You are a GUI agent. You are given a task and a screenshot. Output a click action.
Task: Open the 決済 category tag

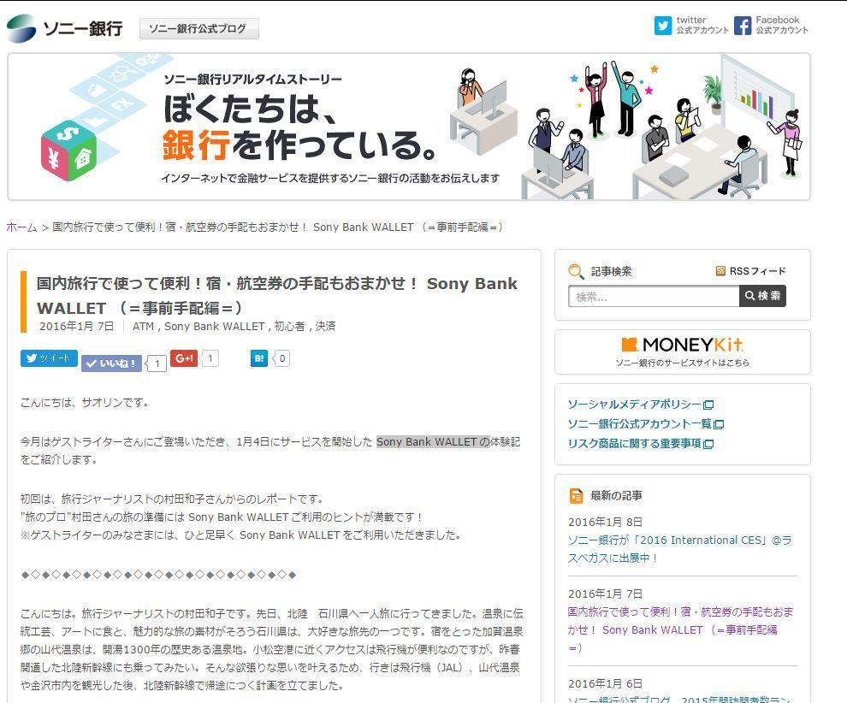point(326,326)
